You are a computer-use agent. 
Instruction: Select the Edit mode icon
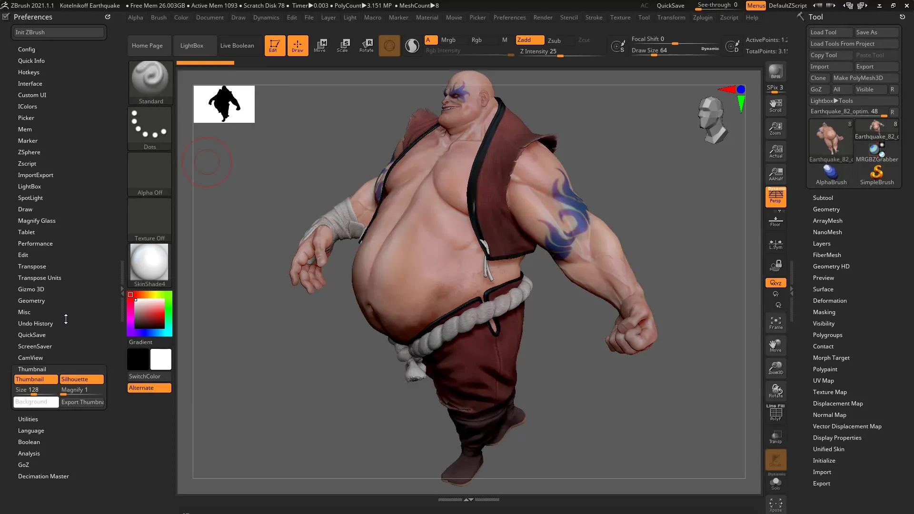(275, 46)
